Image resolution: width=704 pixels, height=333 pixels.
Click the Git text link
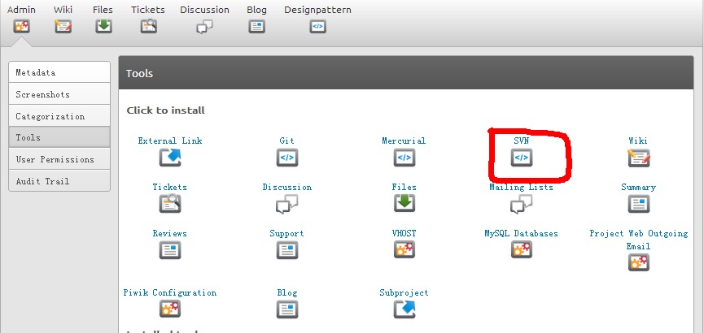pyautogui.click(x=287, y=141)
